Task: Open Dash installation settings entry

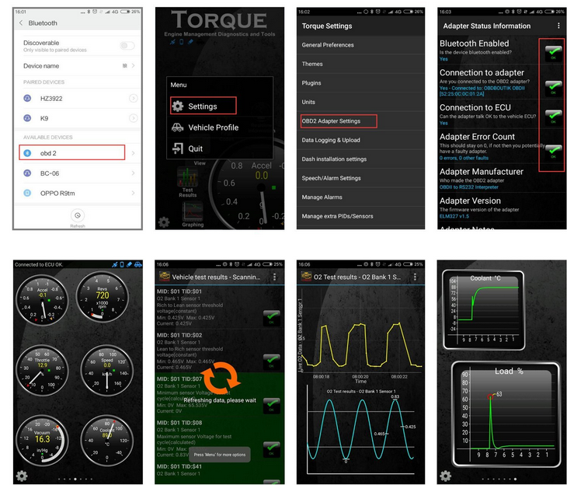Action: [360, 159]
